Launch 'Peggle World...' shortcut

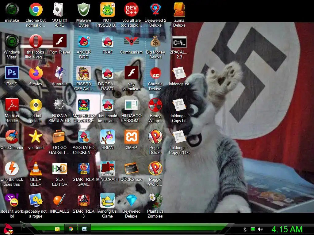[x=155, y=169]
